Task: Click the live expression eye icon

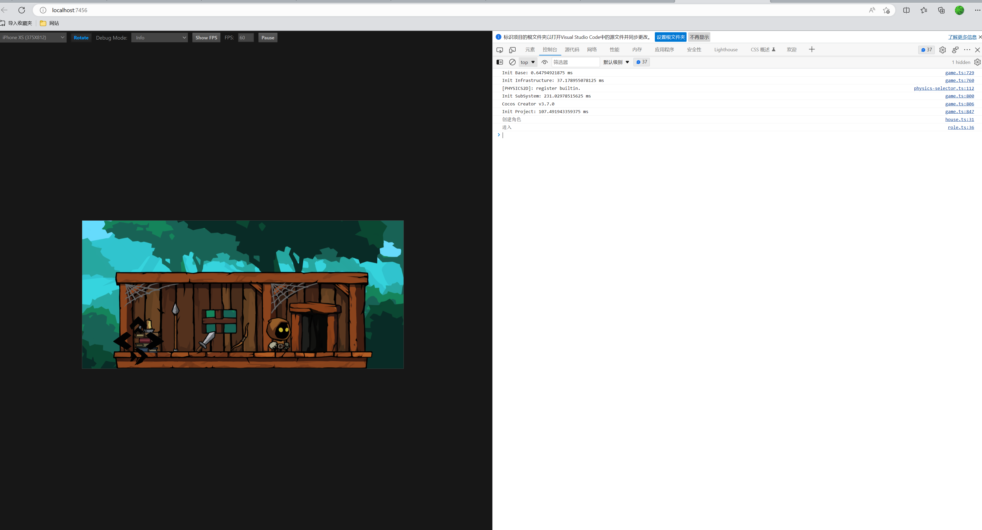Action: [x=544, y=62]
